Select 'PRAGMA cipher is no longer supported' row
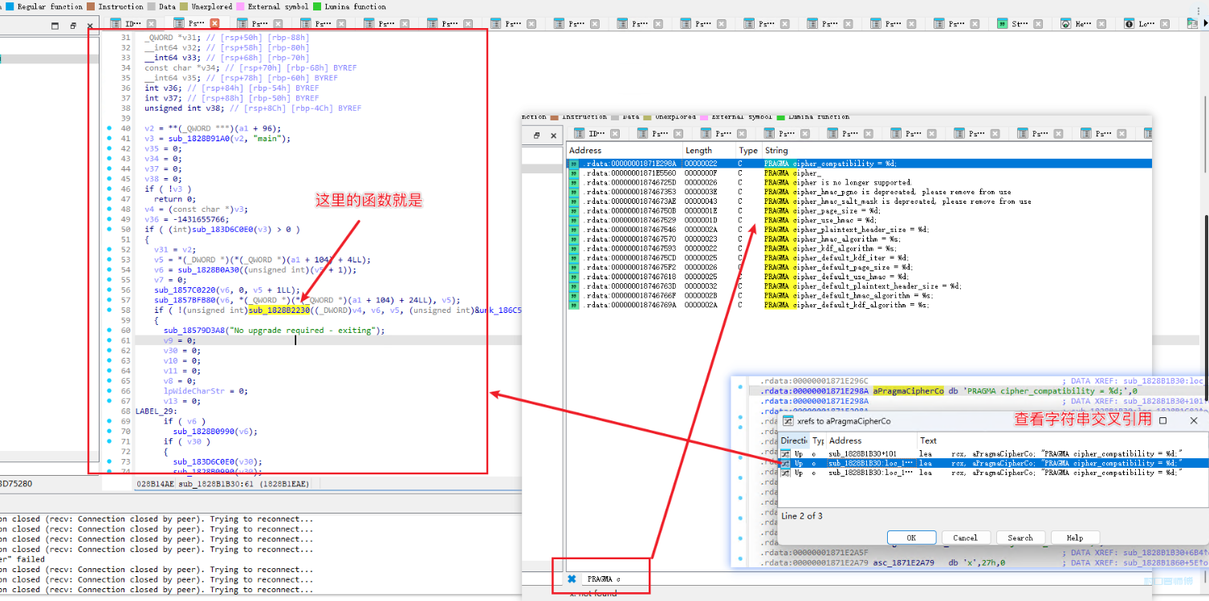The width and height of the screenshot is (1209, 601). pos(859,182)
